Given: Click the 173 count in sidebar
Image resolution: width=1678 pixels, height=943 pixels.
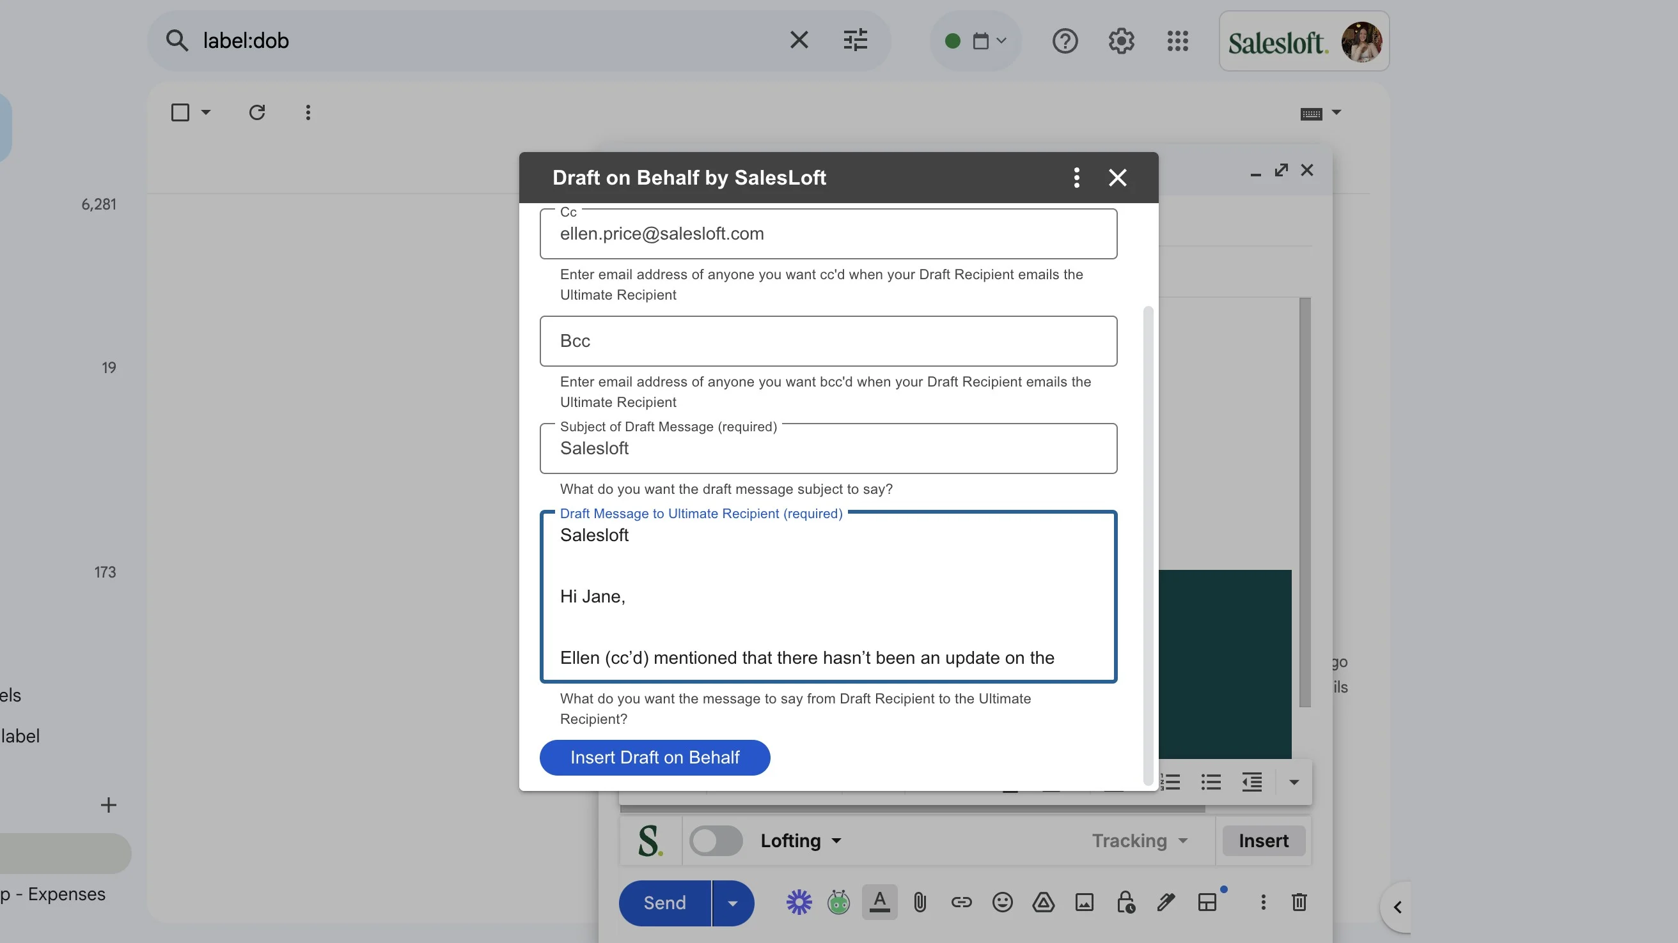Looking at the screenshot, I should coord(105,572).
